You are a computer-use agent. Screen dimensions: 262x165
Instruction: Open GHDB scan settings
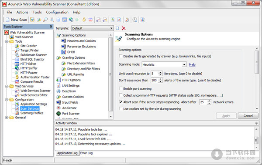71,52
